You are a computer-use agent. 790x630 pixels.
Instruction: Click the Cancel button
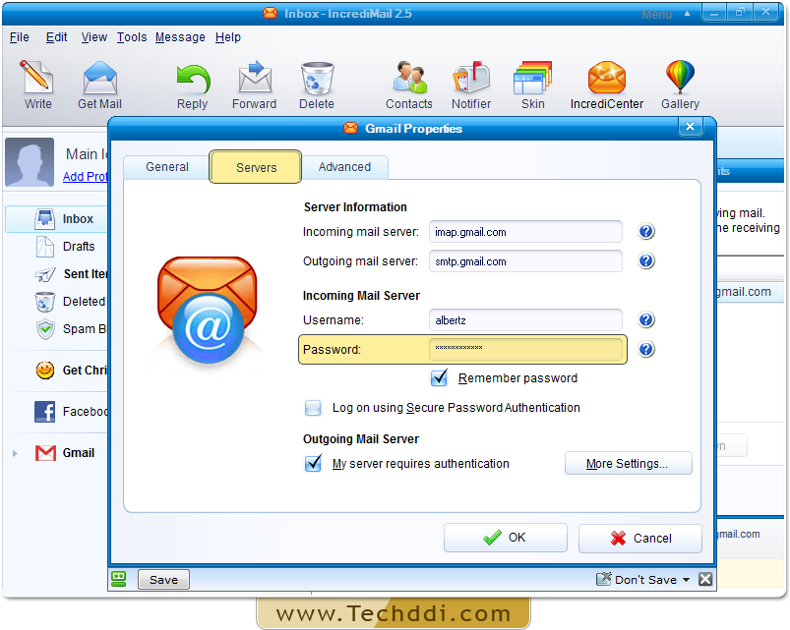click(x=640, y=539)
